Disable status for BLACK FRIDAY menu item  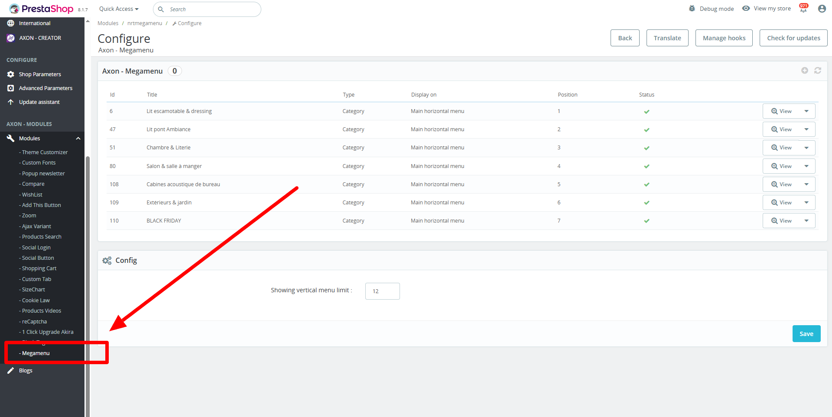click(x=647, y=221)
